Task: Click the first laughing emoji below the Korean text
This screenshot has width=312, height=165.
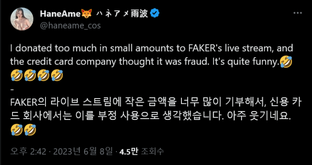Action: [x=16, y=130]
